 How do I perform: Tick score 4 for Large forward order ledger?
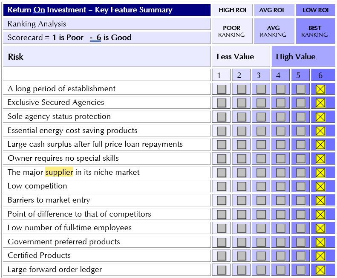point(281,270)
